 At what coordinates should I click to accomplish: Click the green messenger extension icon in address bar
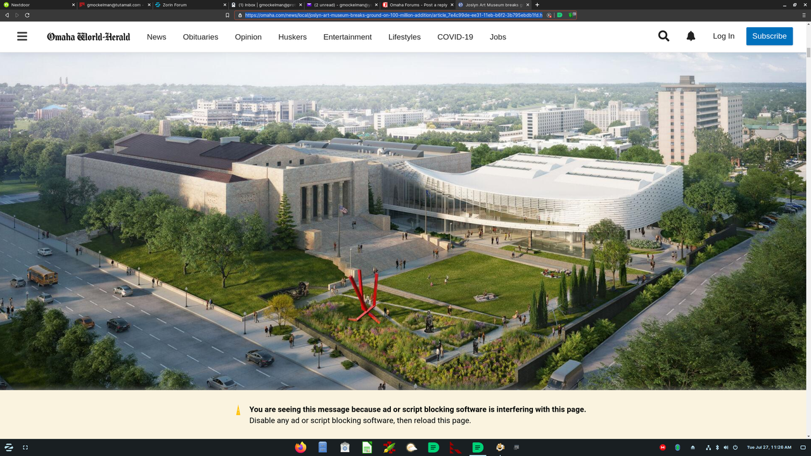[560, 15]
